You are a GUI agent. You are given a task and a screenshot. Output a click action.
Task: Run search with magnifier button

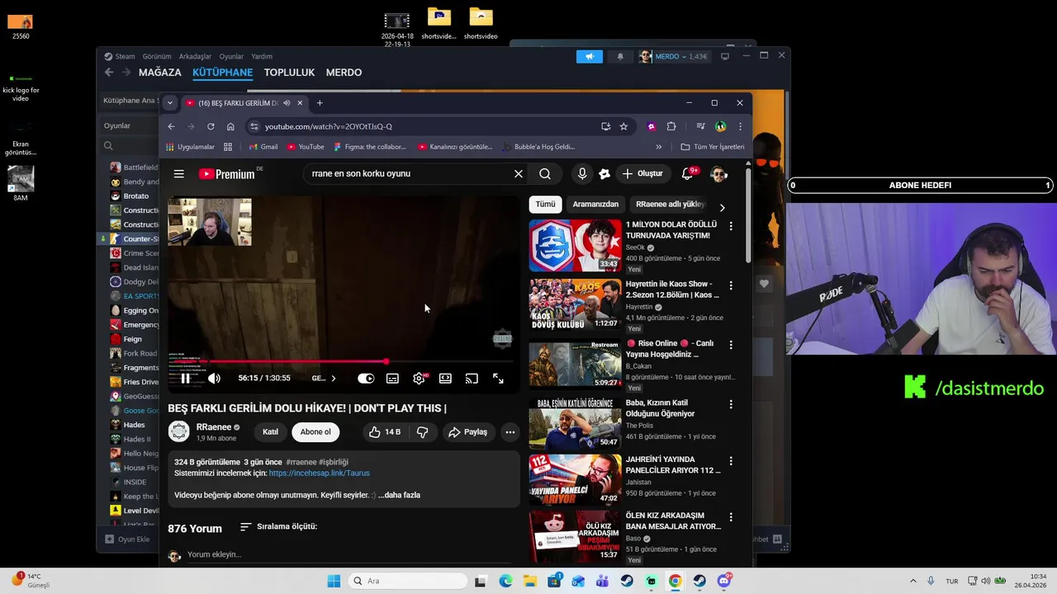pos(545,173)
